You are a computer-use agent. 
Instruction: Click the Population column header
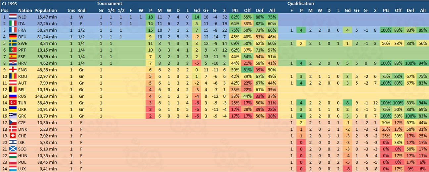pyautogui.click(x=45, y=10)
